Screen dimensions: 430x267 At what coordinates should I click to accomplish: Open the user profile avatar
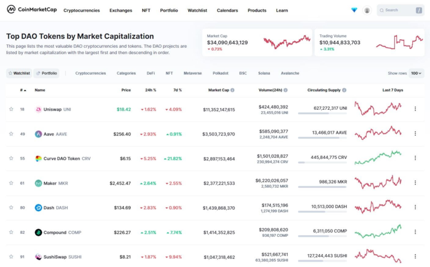point(367,10)
